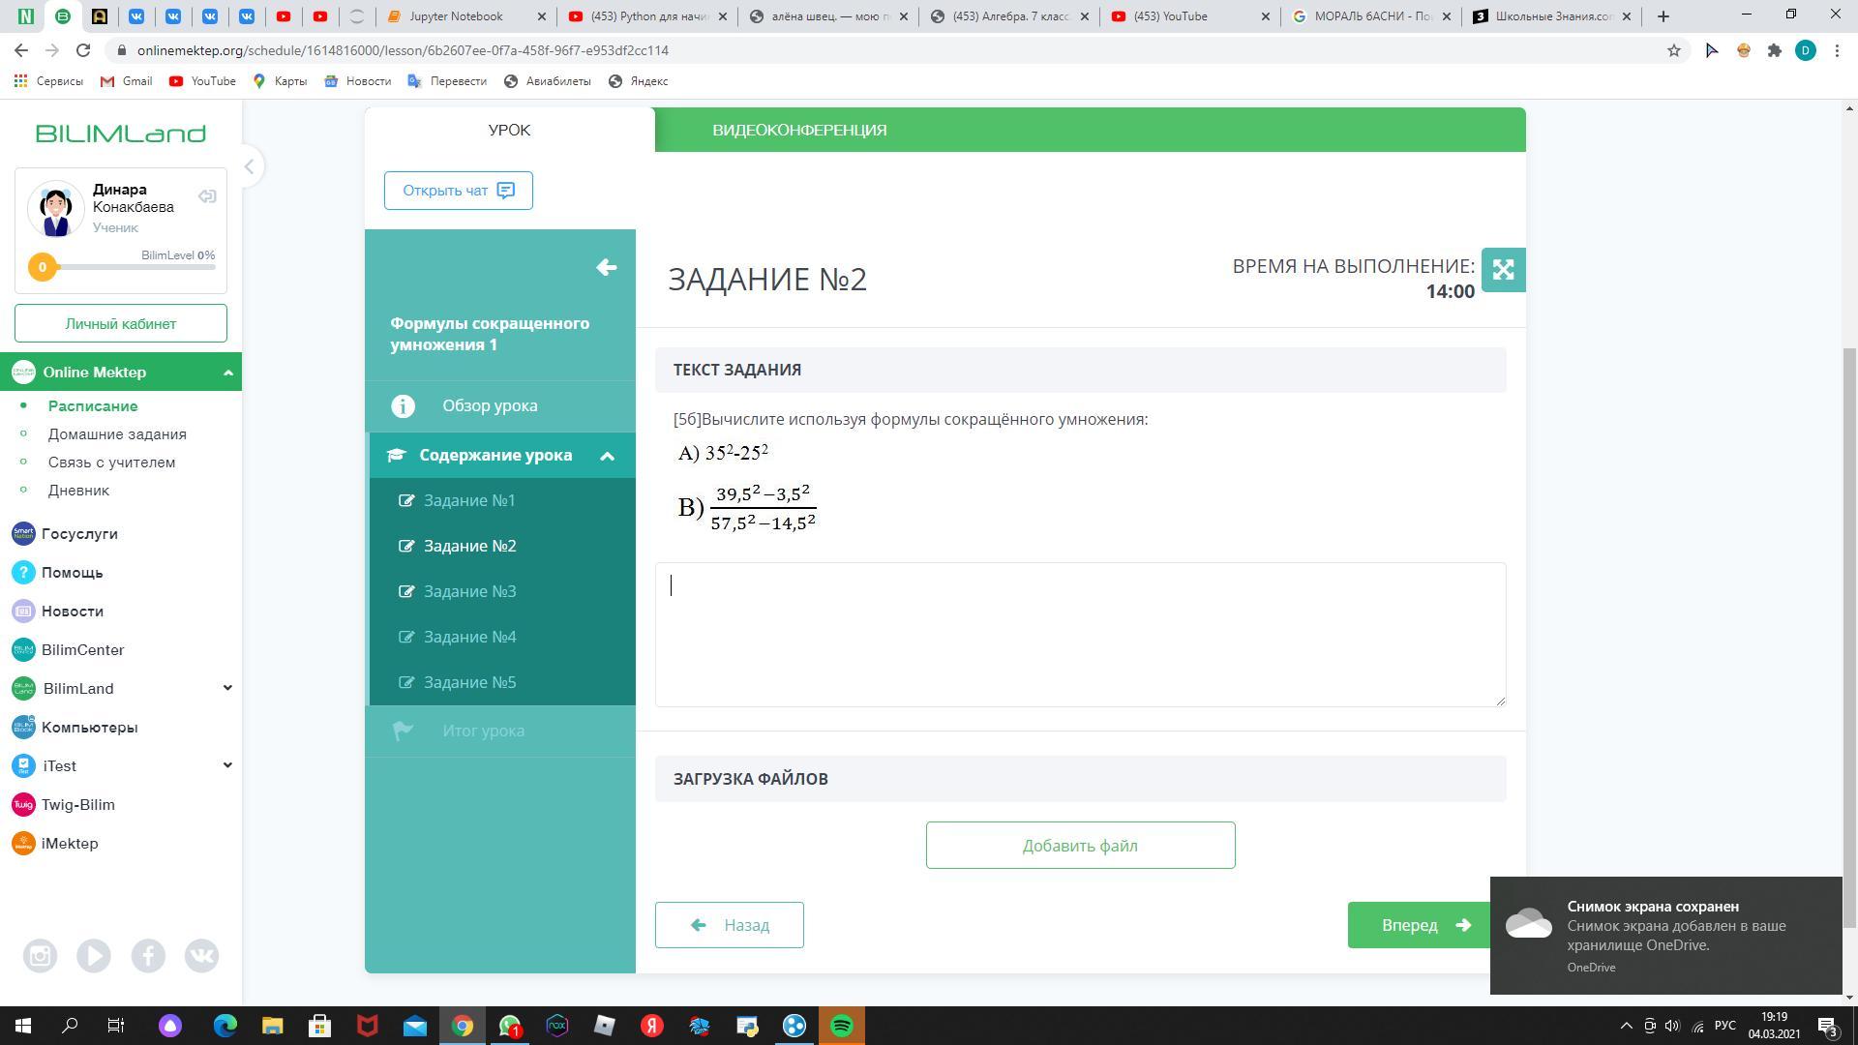Click the Добавить файл button
The width and height of the screenshot is (1858, 1045).
tap(1080, 846)
